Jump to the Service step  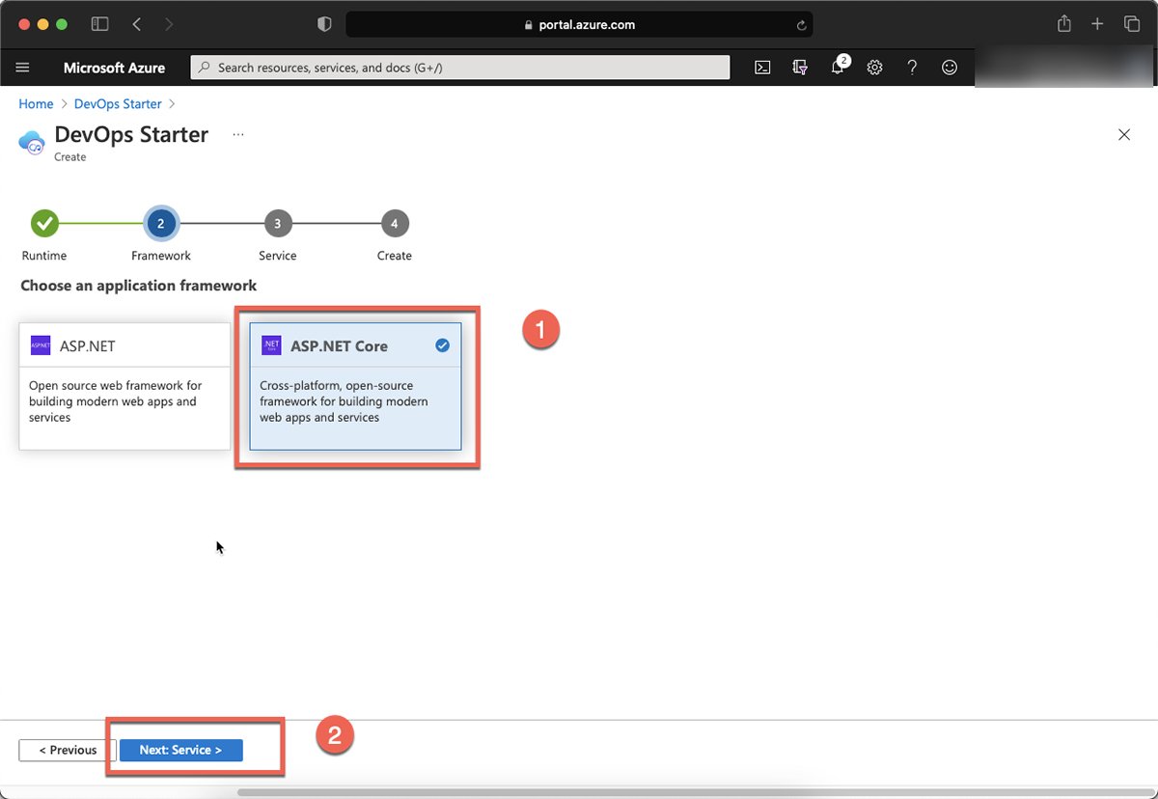[277, 224]
